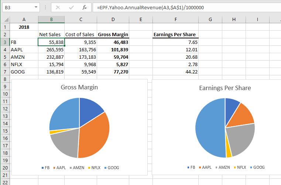This screenshot has width=281, height=185.
Task: Click the cell with value 59,704
Action: pos(113,57)
